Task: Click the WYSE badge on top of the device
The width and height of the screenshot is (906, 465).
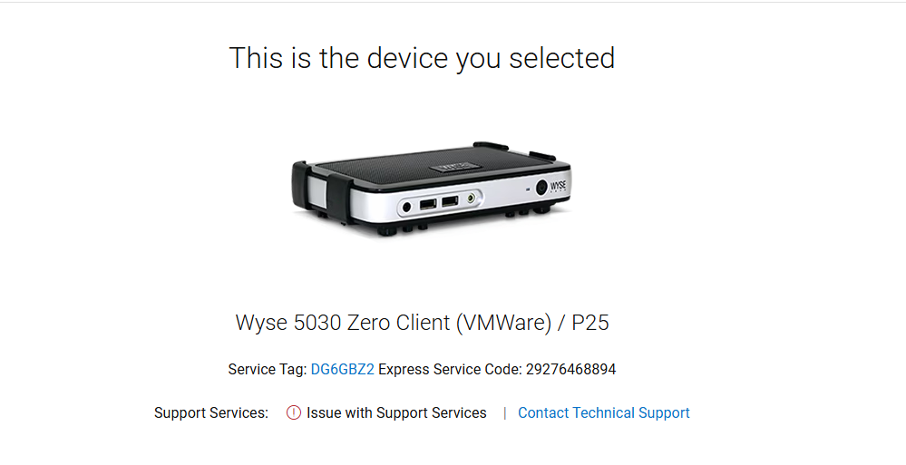Action: pos(456,167)
